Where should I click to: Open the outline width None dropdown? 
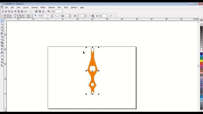click(x=106, y=16)
